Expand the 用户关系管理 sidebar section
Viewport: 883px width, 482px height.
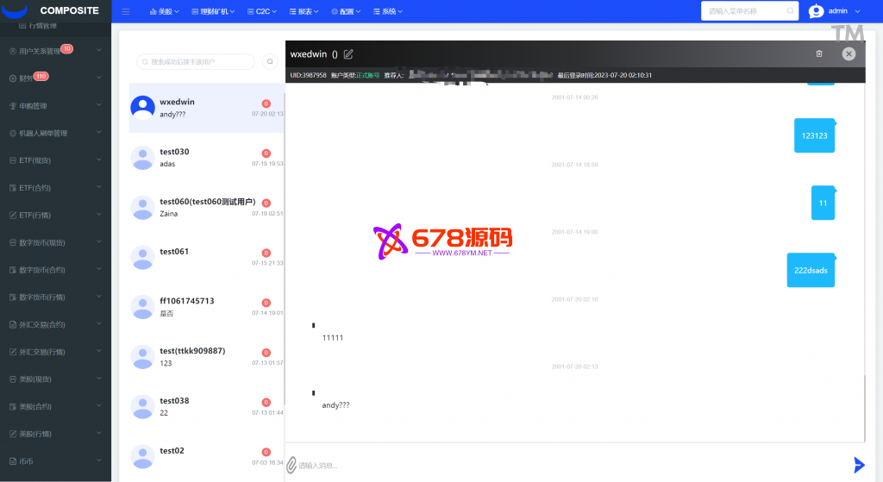coord(55,51)
